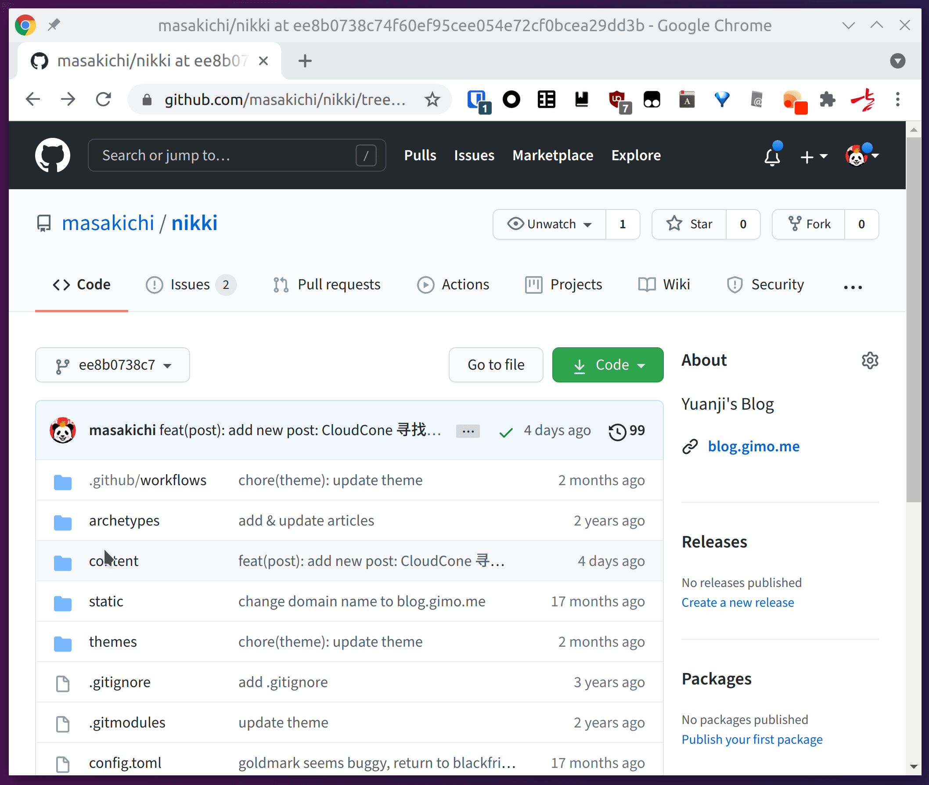
Task: Click the green check commit status icon
Action: click(x=506, y=432)
